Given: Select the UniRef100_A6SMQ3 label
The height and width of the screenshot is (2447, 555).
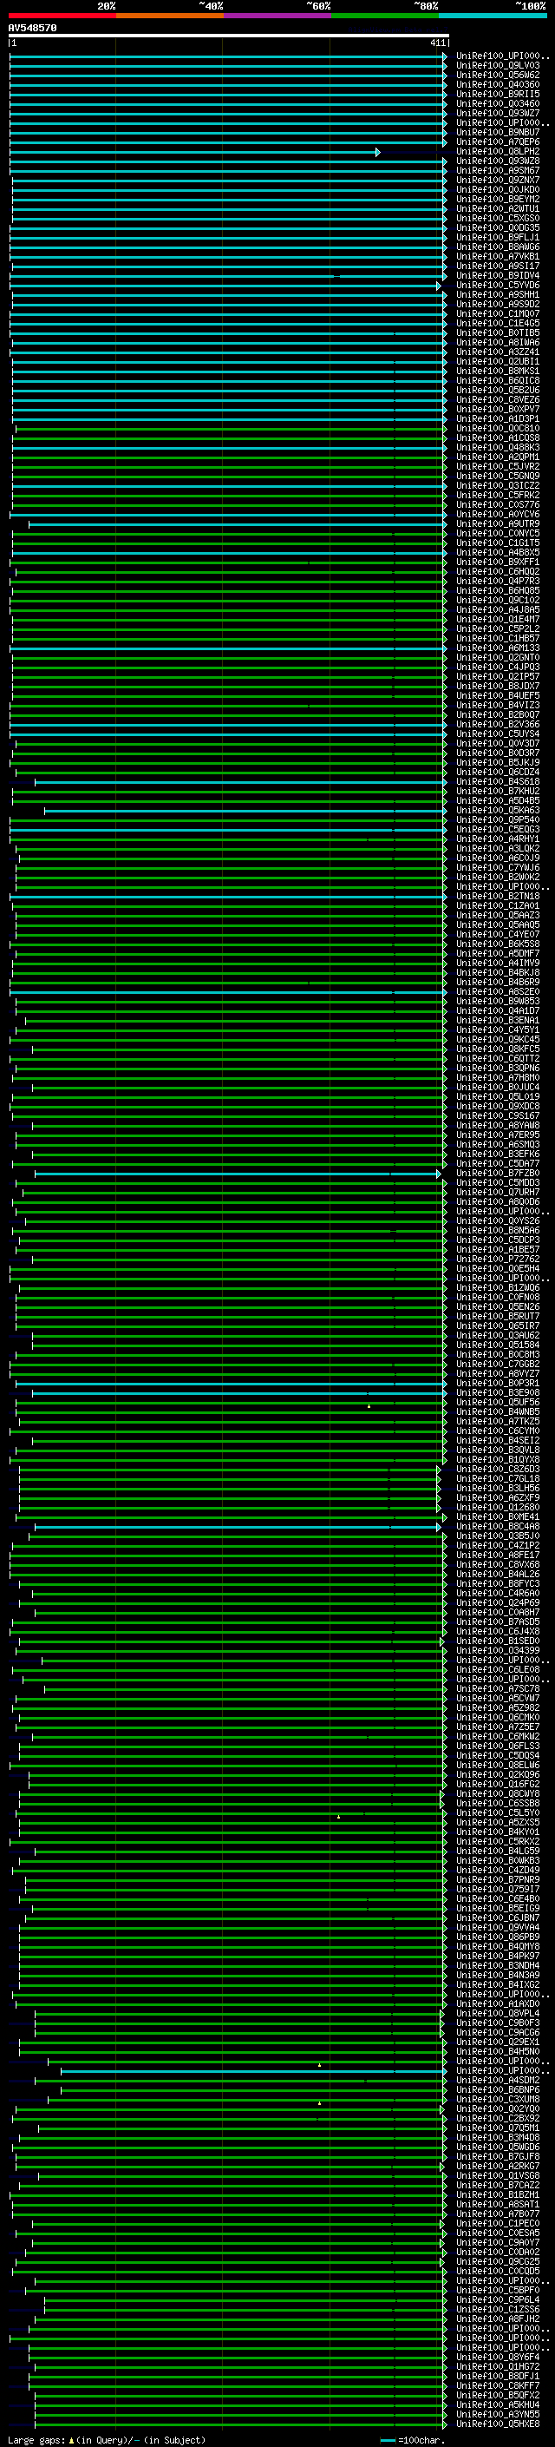Looking at the screenshot, I should tap(498, 1145).
